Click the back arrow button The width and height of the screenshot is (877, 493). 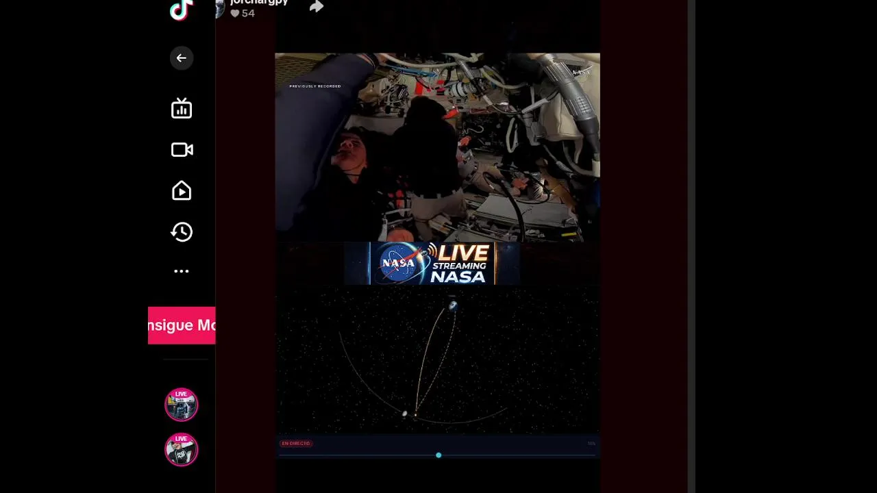pos(182,58)
